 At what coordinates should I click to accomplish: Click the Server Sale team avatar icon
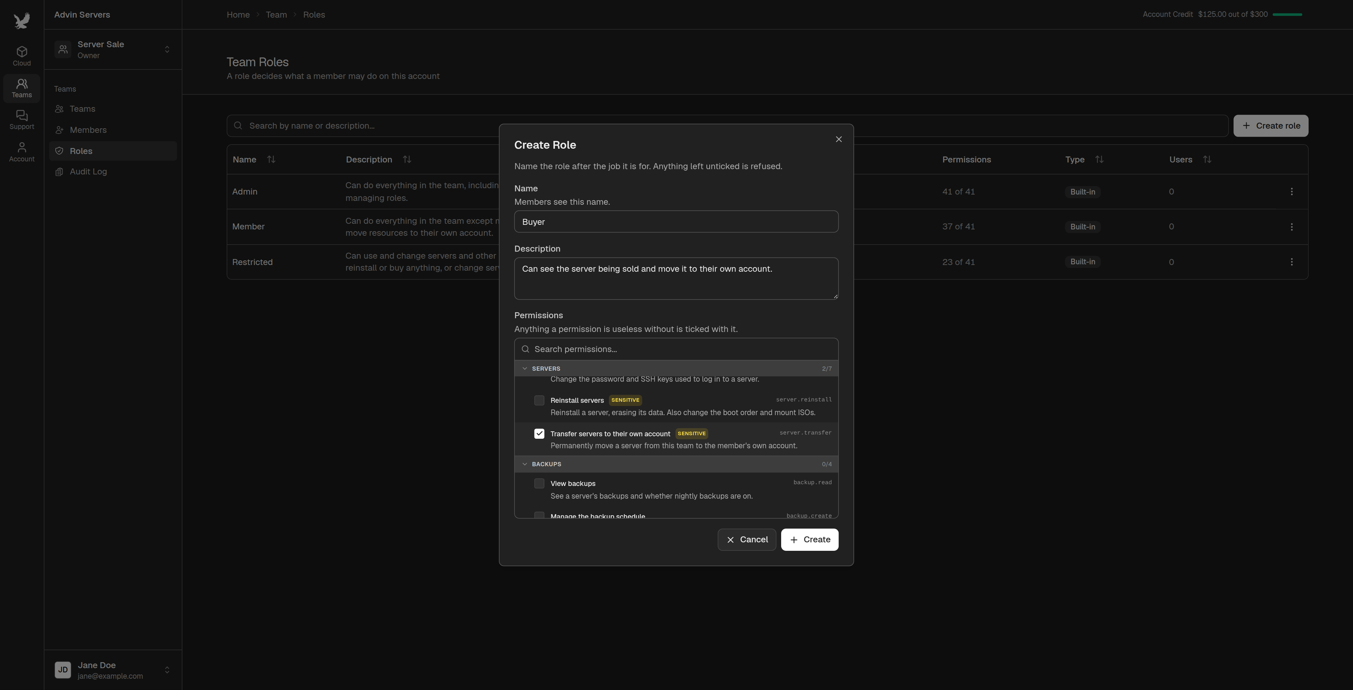click(63, 49)
